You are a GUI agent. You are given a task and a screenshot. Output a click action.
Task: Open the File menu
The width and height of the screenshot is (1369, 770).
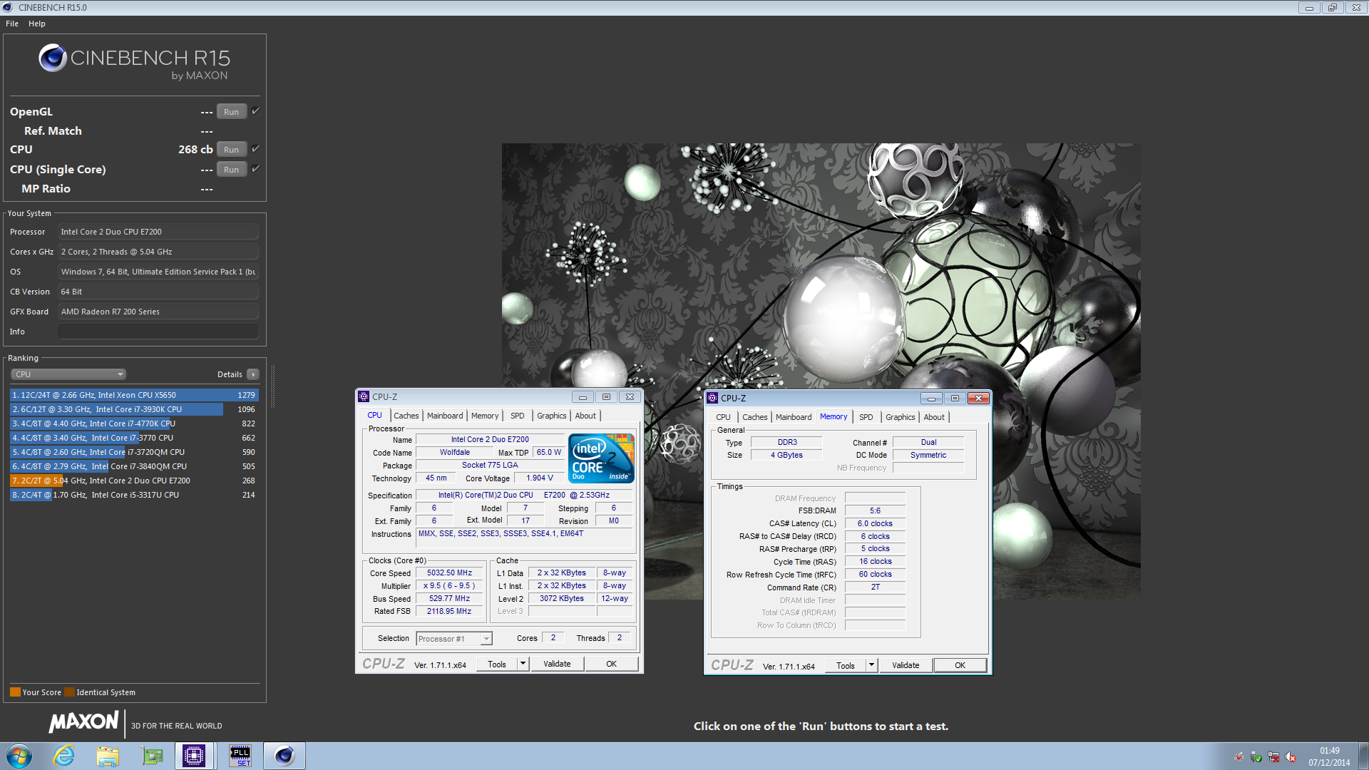pos(12,24)
